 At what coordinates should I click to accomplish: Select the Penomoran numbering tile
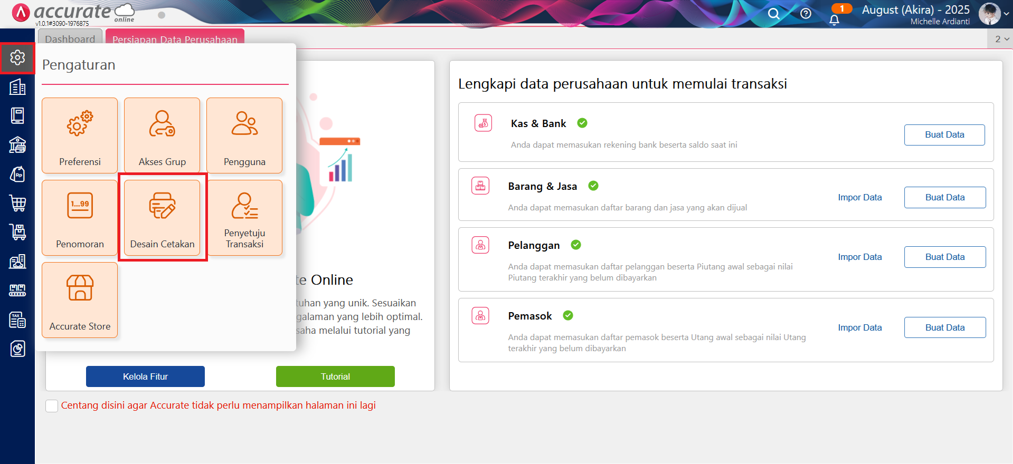point(80,218)
